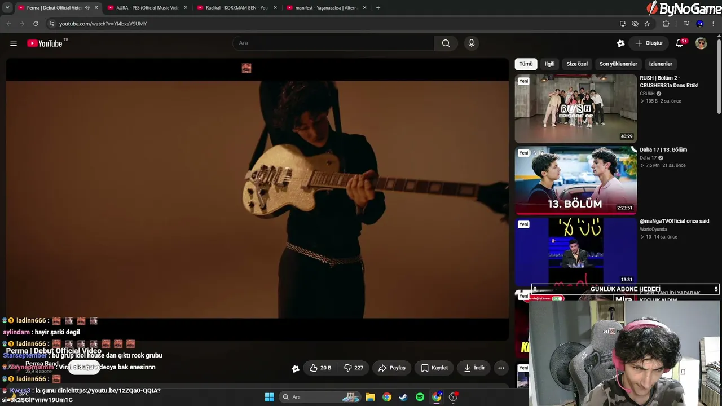Viewport: 722px width, 406px height.
Task: Select the Tümü filter chip
Action: click(526, 64)
